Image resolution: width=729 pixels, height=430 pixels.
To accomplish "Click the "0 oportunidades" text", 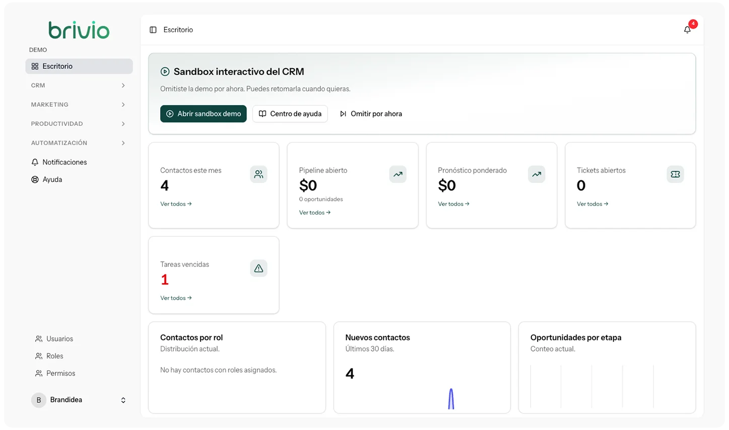I will (321, 199).
